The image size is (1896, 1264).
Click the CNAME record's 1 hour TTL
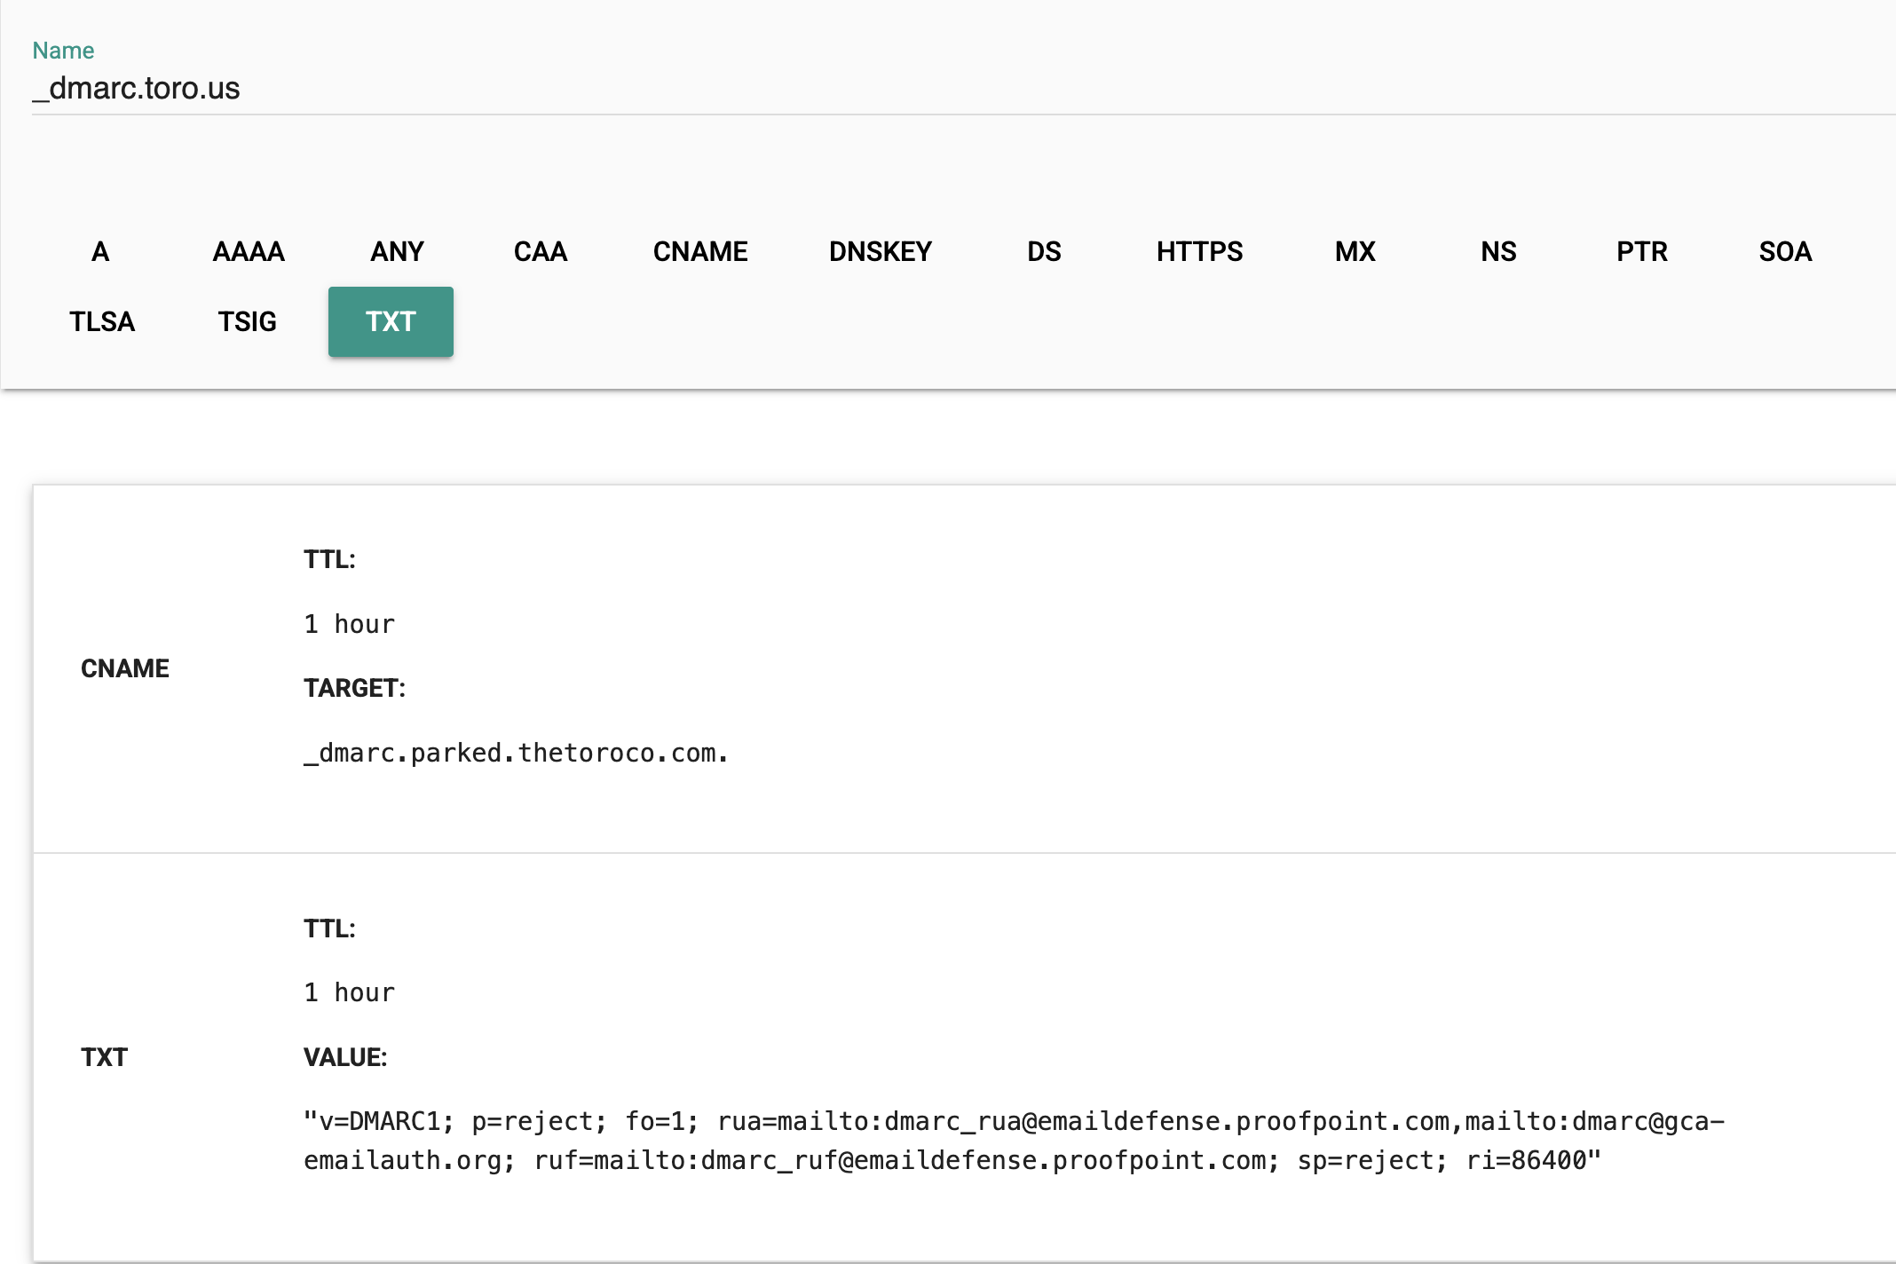pyautogui.click(x=349, y=624)
